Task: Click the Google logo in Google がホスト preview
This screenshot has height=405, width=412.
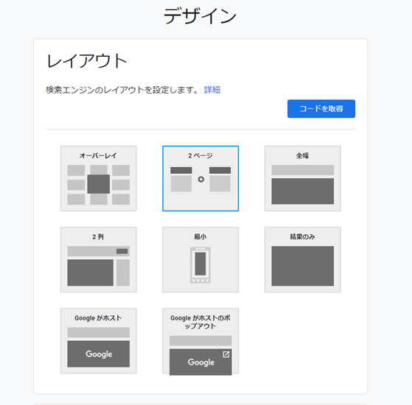Action: (x=99, y=354)
